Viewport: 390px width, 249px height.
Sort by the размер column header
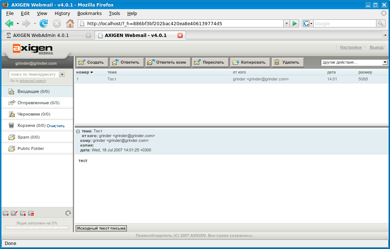coord(365,72)
